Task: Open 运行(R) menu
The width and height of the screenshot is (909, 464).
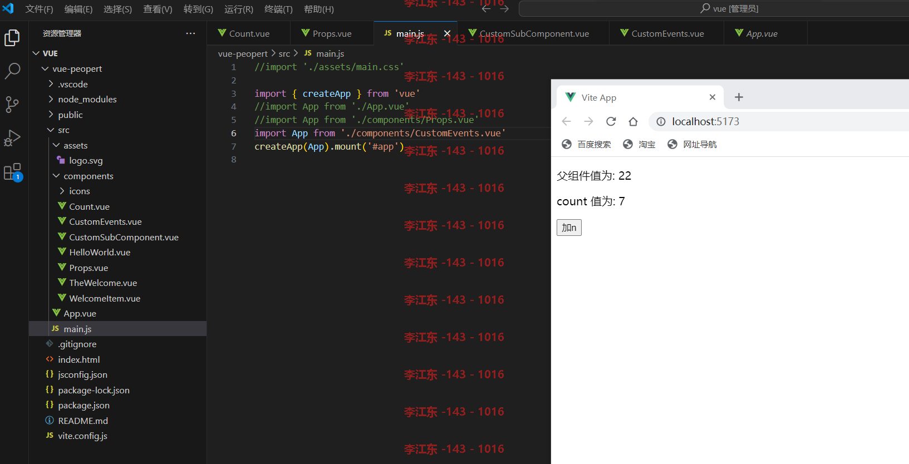Action: coord(239,9)
